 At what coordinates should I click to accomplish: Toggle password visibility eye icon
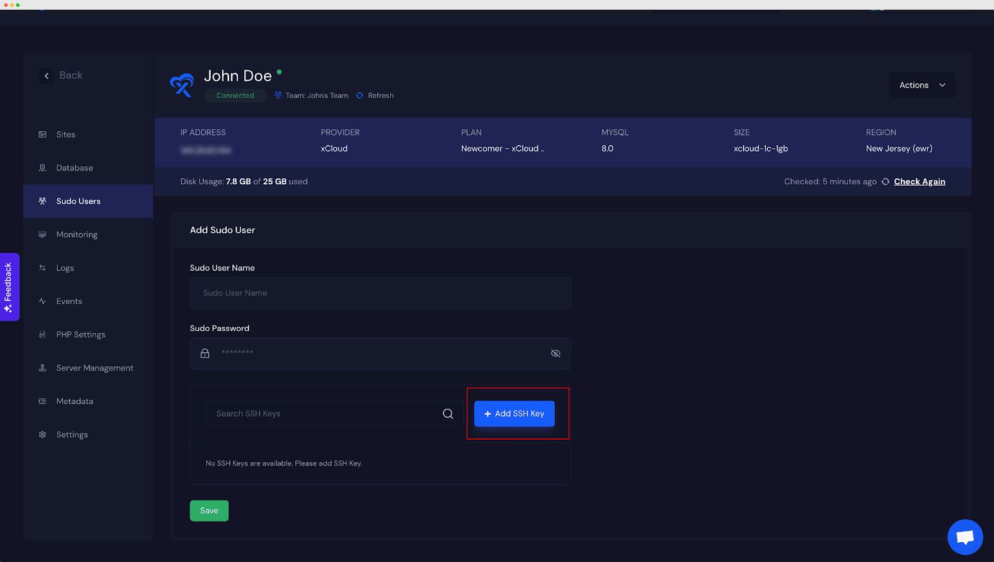tap(555, 353)
